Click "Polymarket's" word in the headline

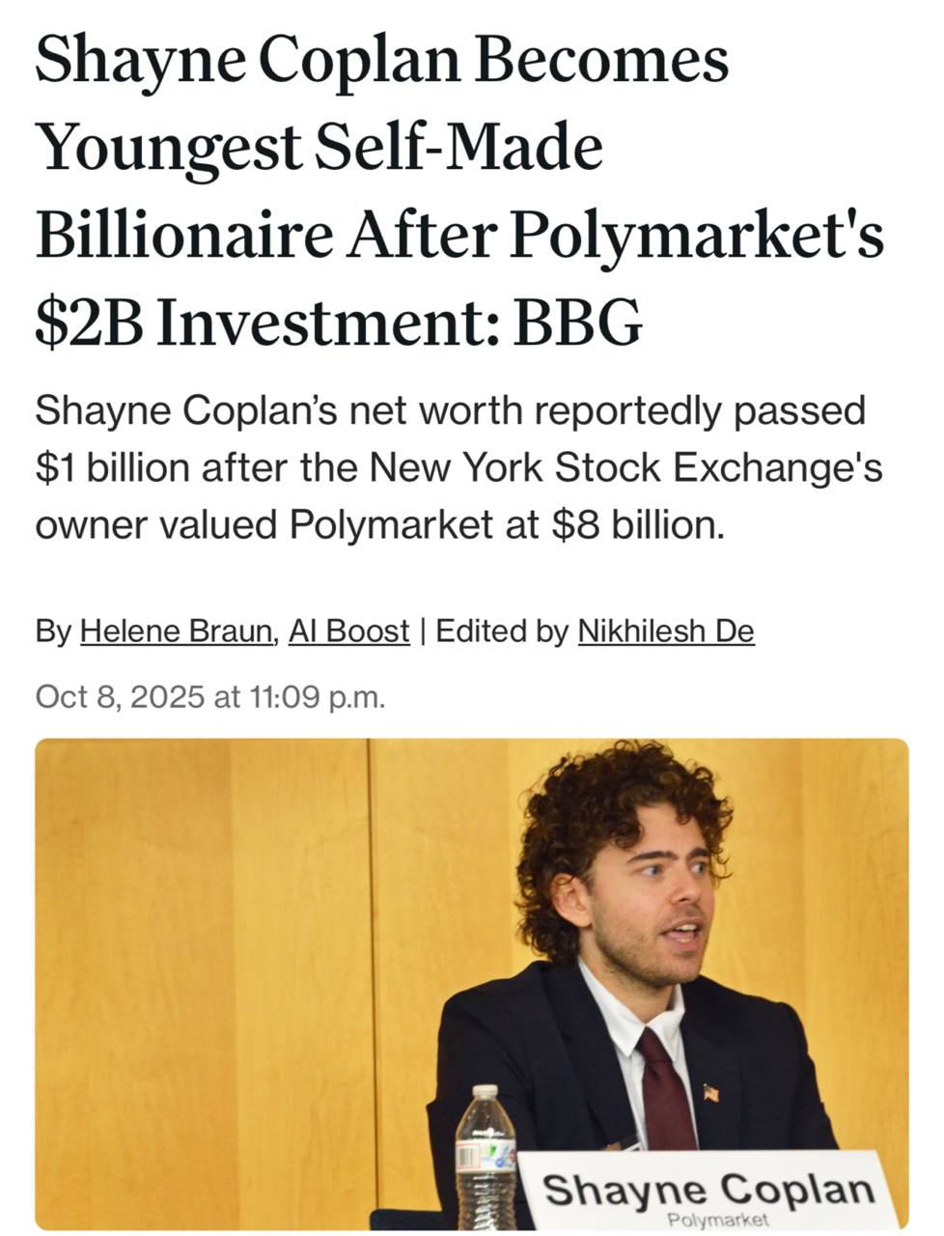(696, 236)
